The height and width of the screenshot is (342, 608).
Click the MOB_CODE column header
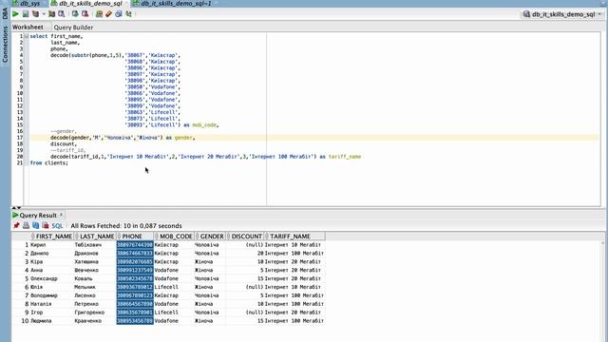click(x=174, y=237)
